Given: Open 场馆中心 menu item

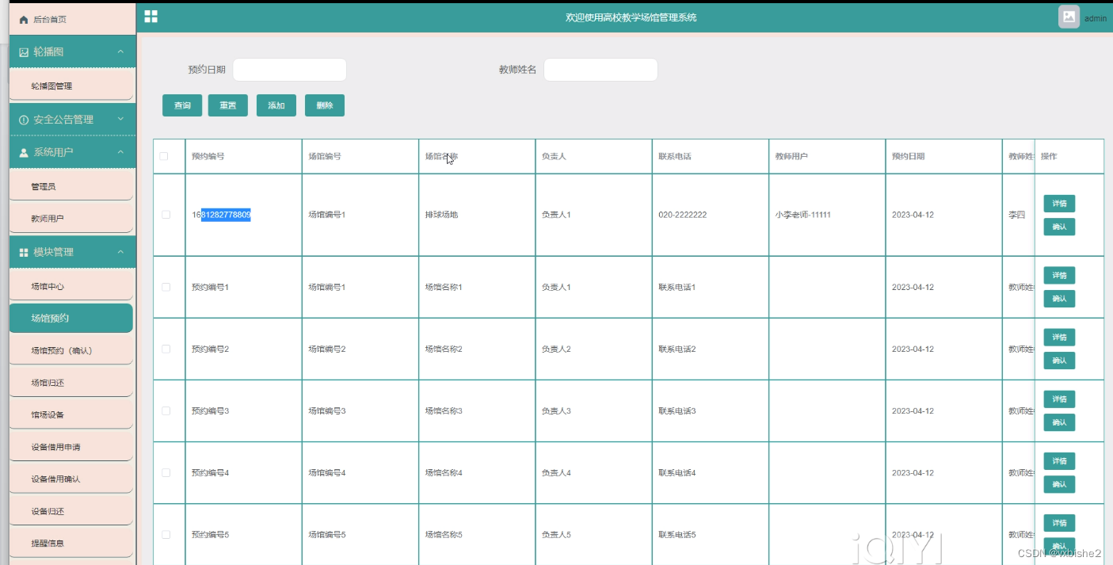Looking at the screenshot, I should (x=71, y=286).
